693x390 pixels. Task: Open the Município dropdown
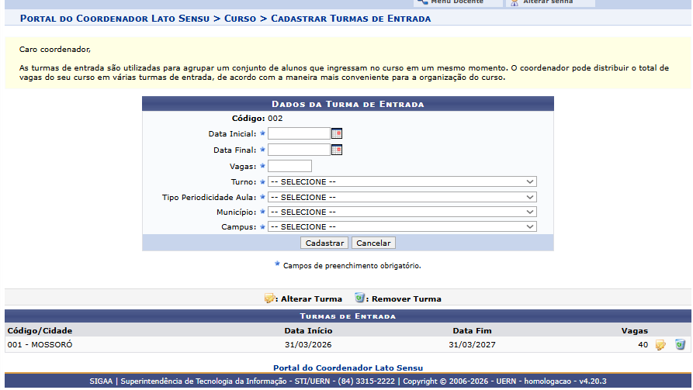coord(402,212)
